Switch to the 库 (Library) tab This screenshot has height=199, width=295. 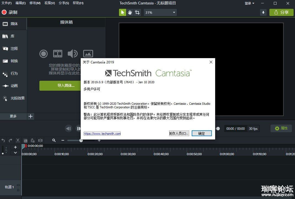(13, 36)
